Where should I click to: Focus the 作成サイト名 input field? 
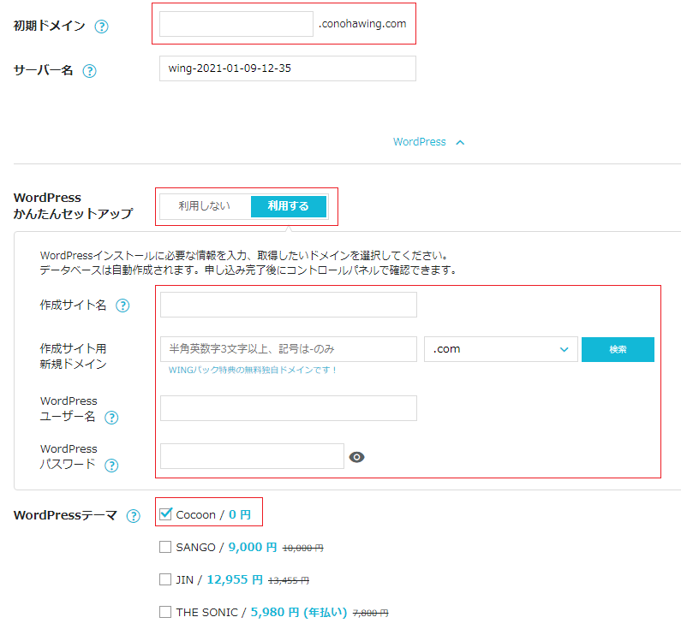tap(289, 305)
